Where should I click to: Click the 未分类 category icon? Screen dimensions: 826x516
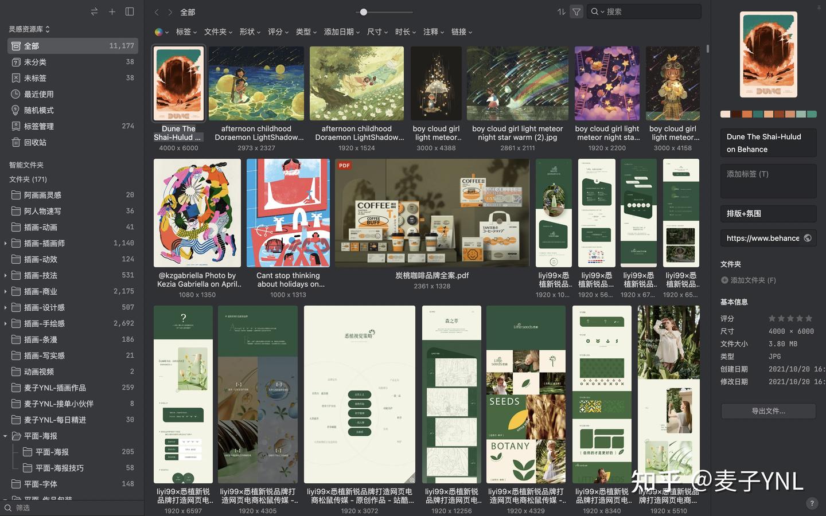(16, 62)
